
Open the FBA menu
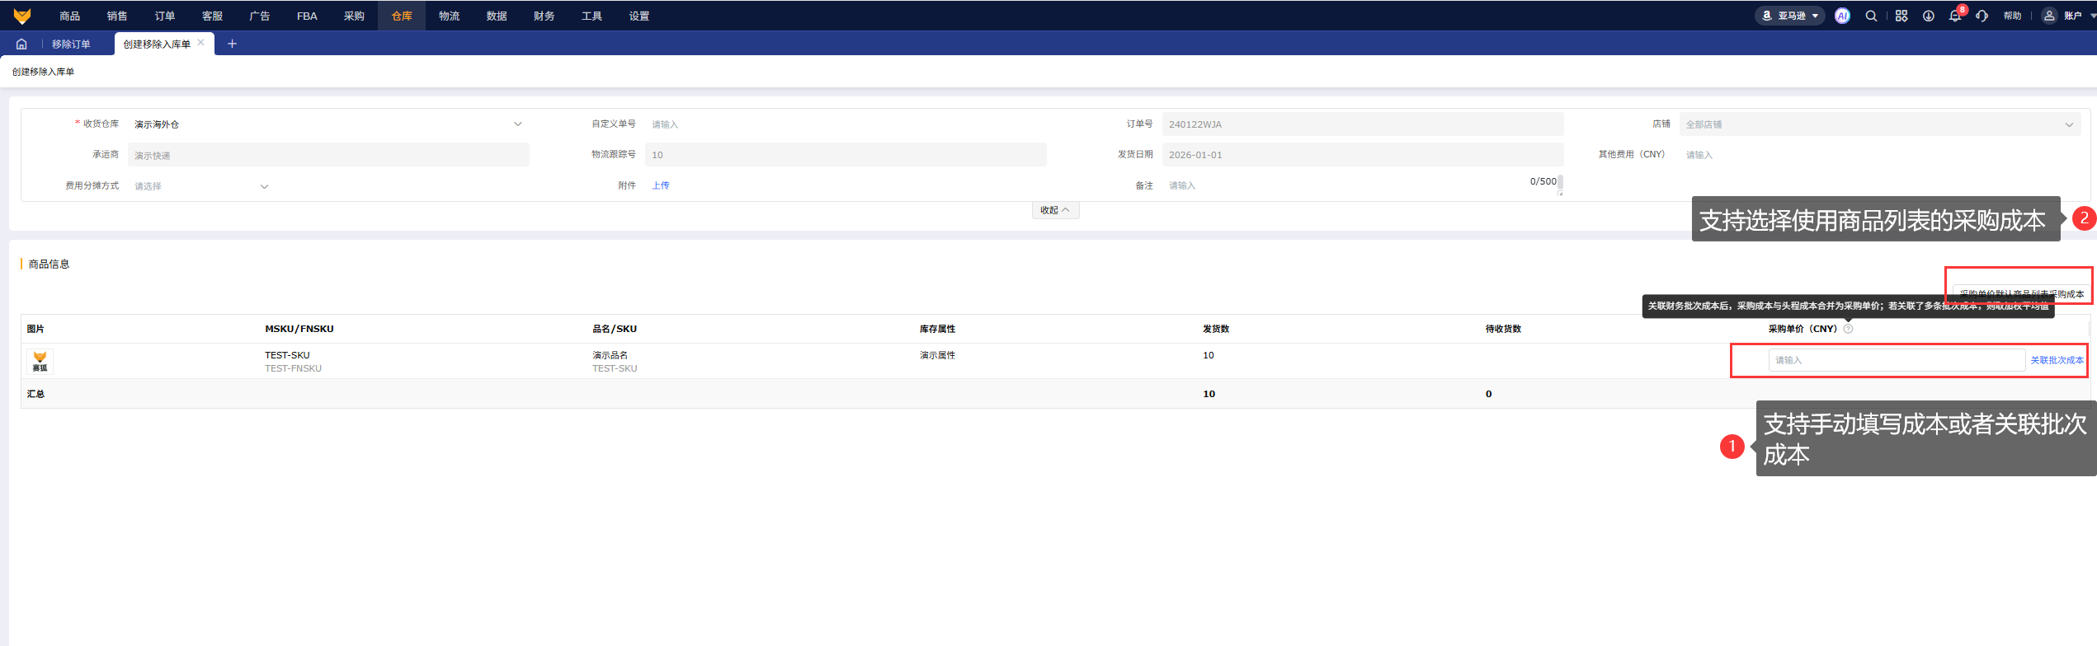[x=307, y=16]
